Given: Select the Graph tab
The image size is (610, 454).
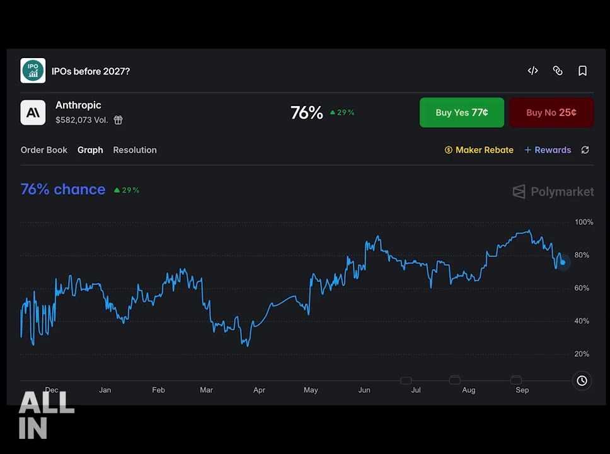Looking at the screenshot, I should coord(90,150).
